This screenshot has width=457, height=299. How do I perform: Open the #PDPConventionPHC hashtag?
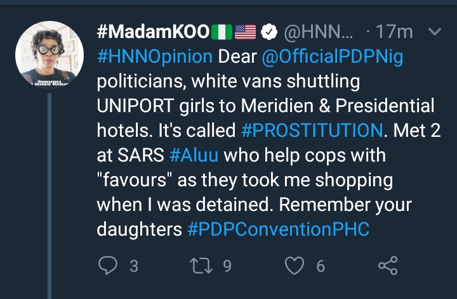(279, 229)
